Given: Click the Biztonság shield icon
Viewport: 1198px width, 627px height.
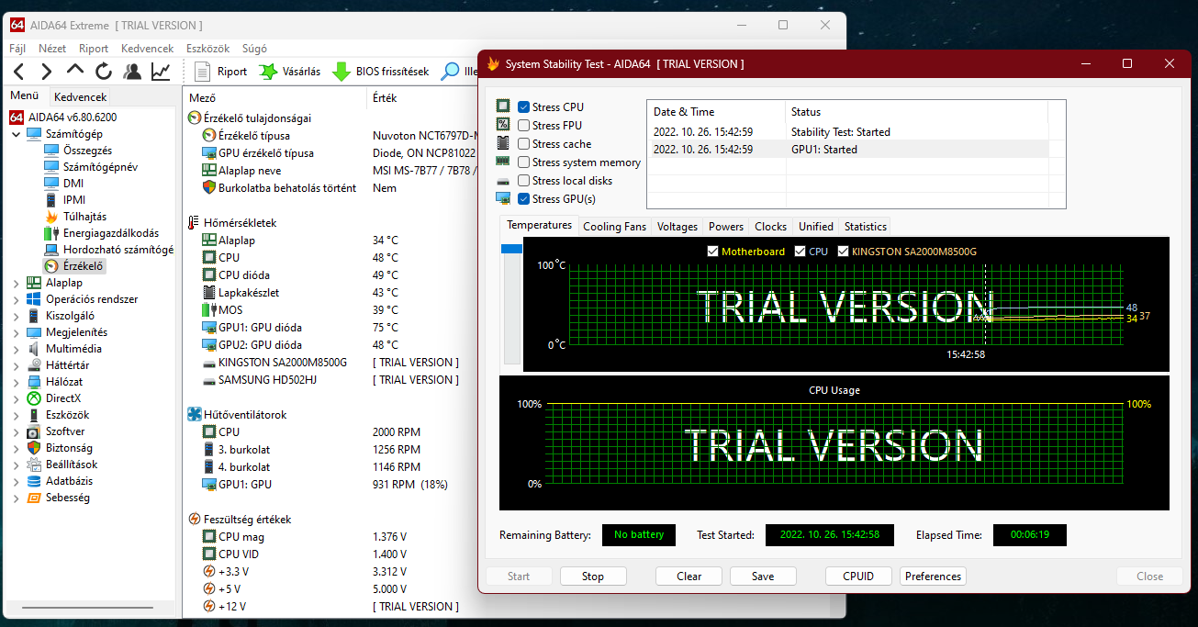Looking at the screenshot, I should coord(34,448).
